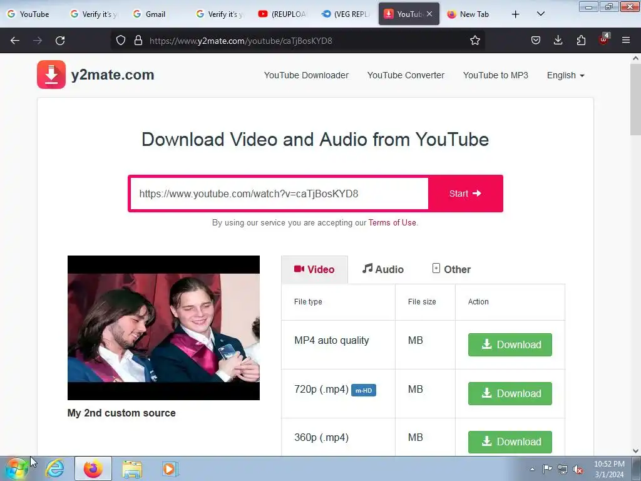Viewport: 641px width, 481px height.
Task: Click the 'My 2nd custom source' title
Action: [x=121, y=413]
